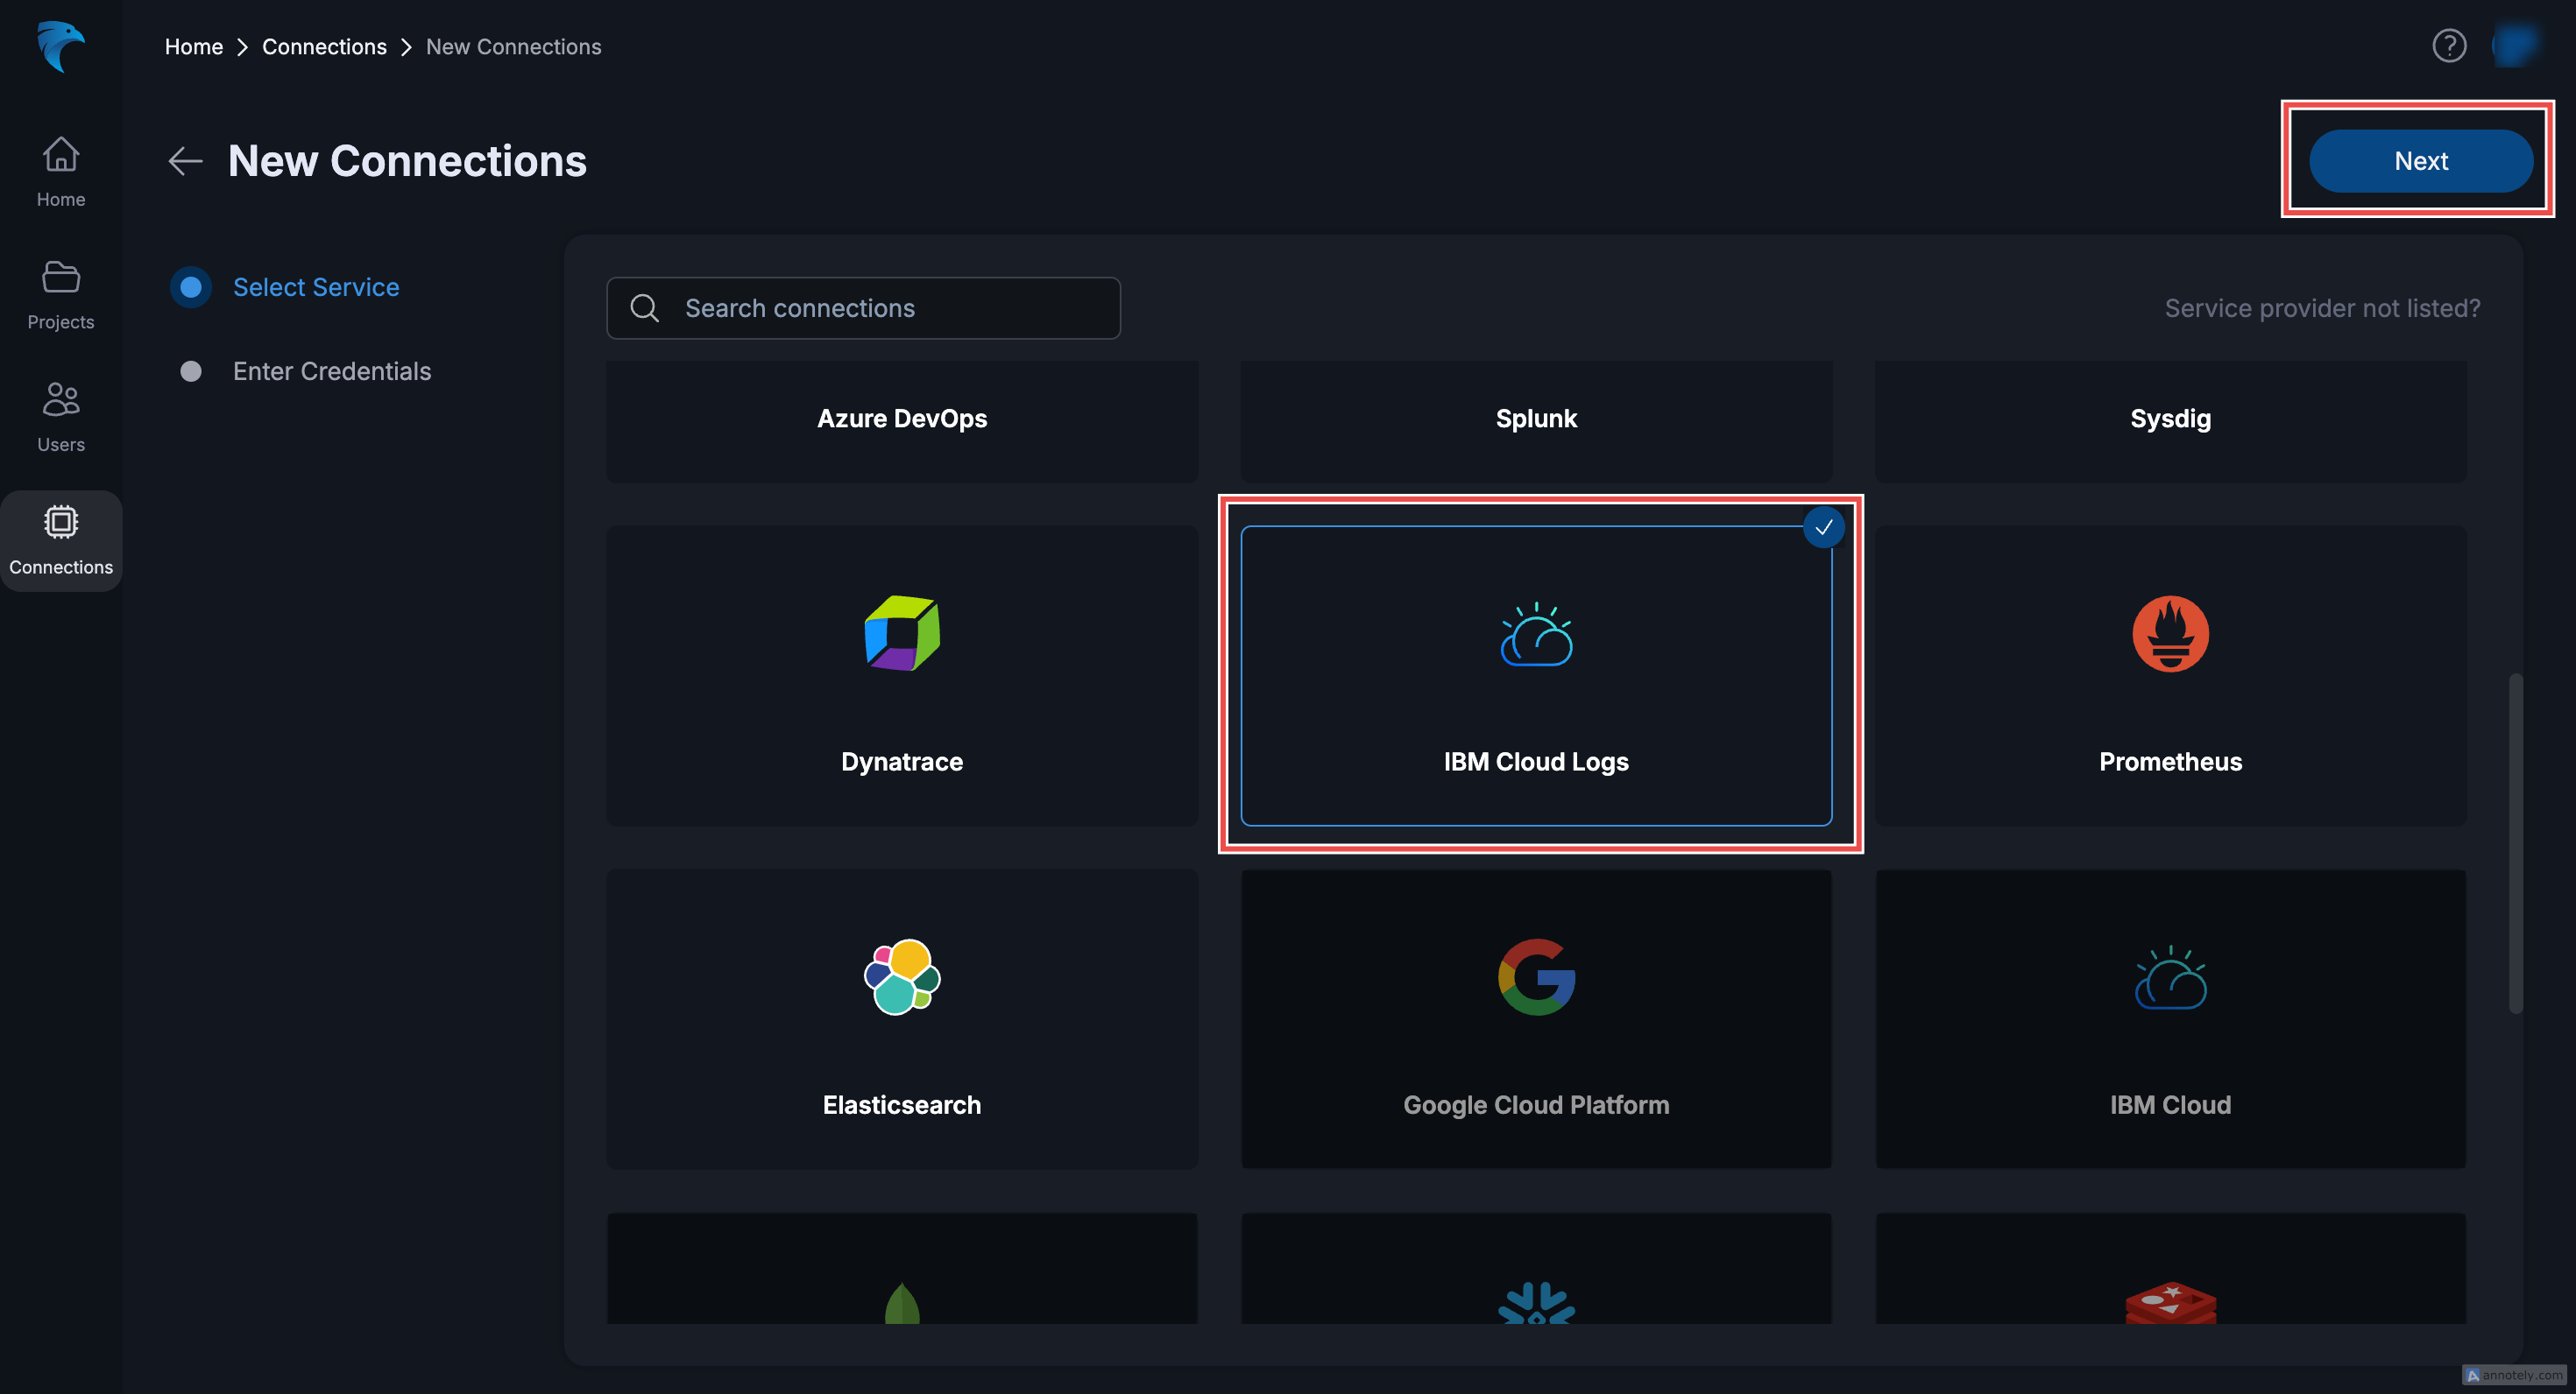Open the Connections breadcrumb link
The height and width of the screenshot is (1394, 2576).
pyautogui.click(x=324, y=46)
